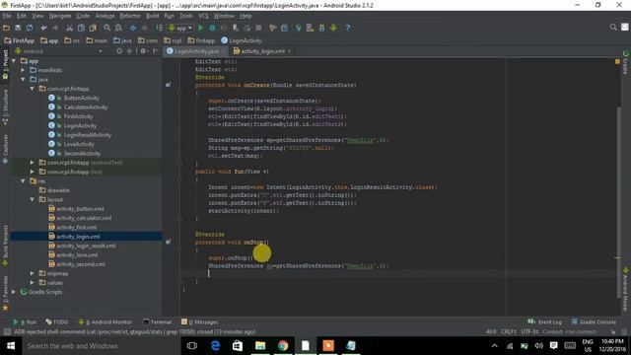Click the Debug app bug icon
631x355 pixels.
coord(212,28)
